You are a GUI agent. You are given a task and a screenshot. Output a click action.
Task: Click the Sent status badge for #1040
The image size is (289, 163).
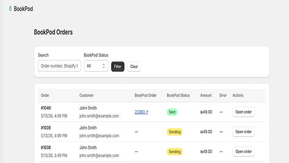tap(172, 112)
